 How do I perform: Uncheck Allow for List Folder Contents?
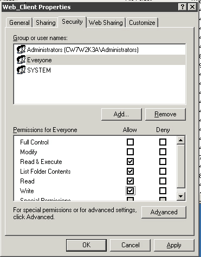(x=130, y=172)
